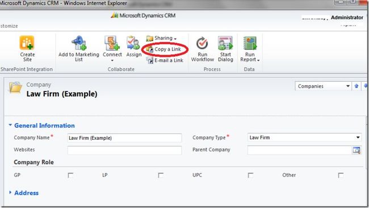Click the Company Name input field
Viewport: 369px width, 208px height.
(124, 138)
